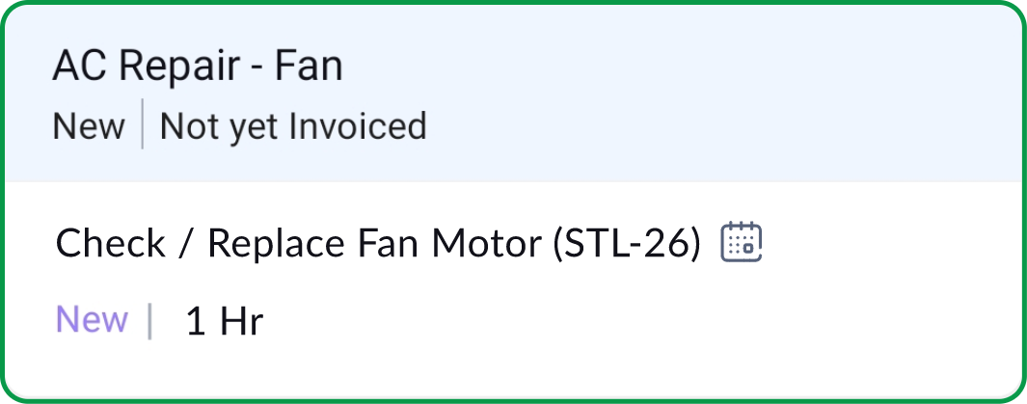Click the Not yet Invoiced label
This screenshot has width=1027, height=404.
292,126
